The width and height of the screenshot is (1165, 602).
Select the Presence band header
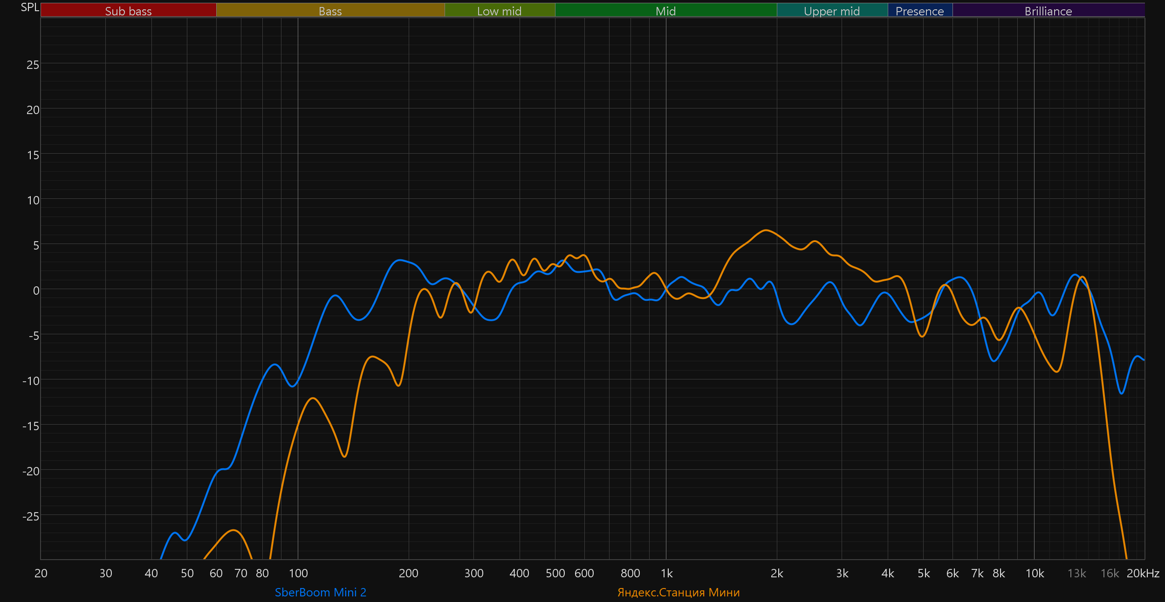point(919,11)
